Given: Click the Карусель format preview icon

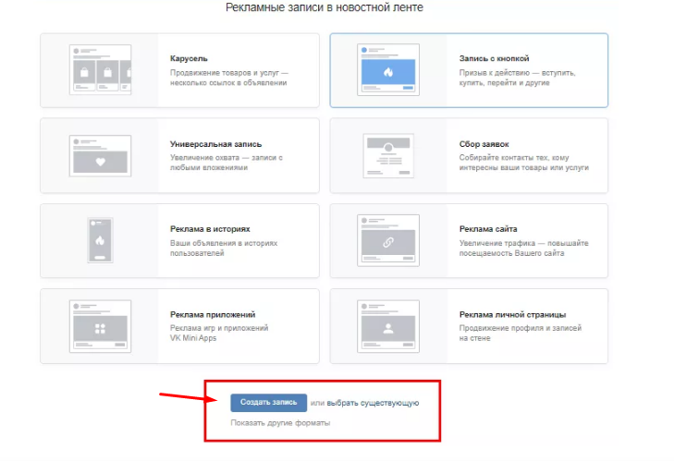Looking at the screenshot, I should coord(100,70).
